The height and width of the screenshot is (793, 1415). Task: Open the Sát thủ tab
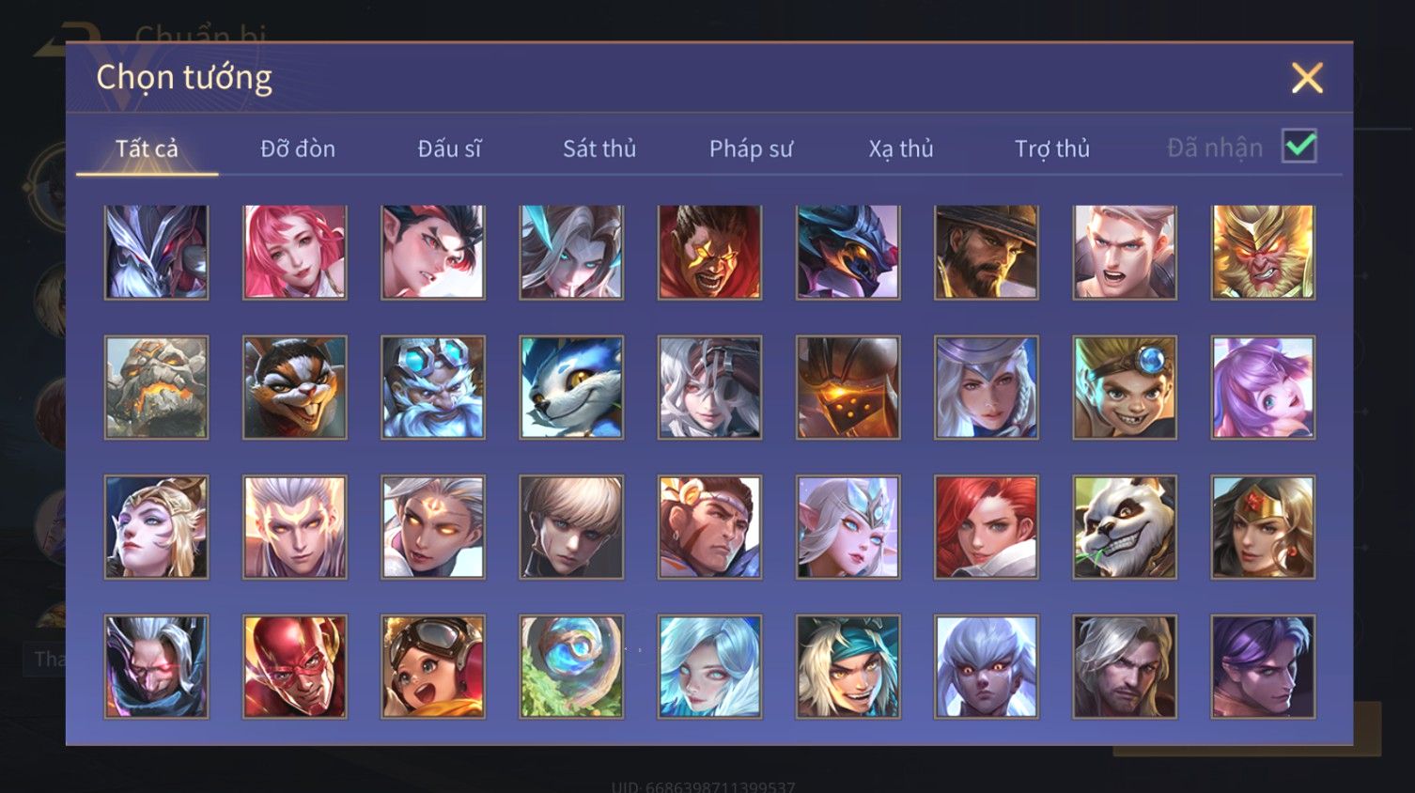coord(599,148)
